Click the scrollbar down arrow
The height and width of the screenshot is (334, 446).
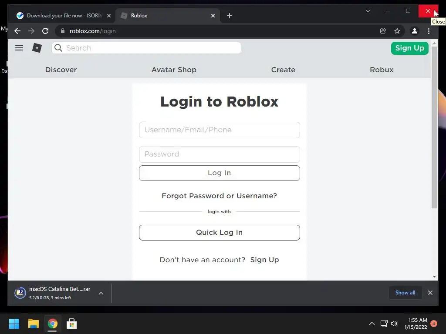pyautogui.click(x=434, y=277)
